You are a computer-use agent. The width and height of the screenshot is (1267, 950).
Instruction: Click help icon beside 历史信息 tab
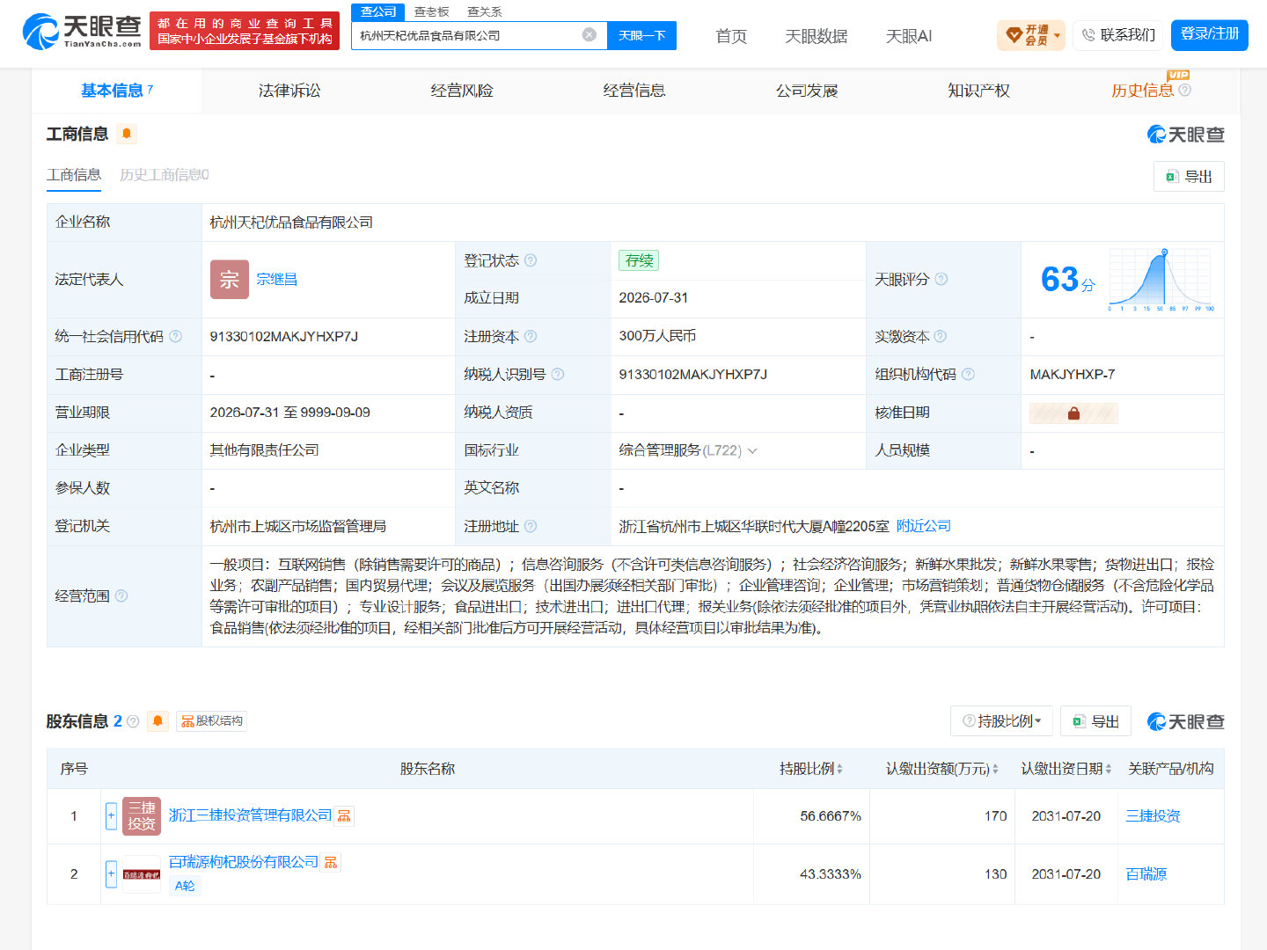(x=1184, y=90)
